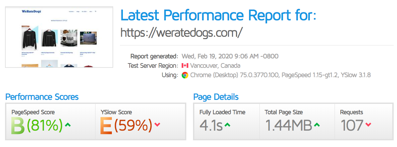Click green arrow next to 4.1s load time
This screenshot has height=147, width=397.
click(x=227, y=125)
